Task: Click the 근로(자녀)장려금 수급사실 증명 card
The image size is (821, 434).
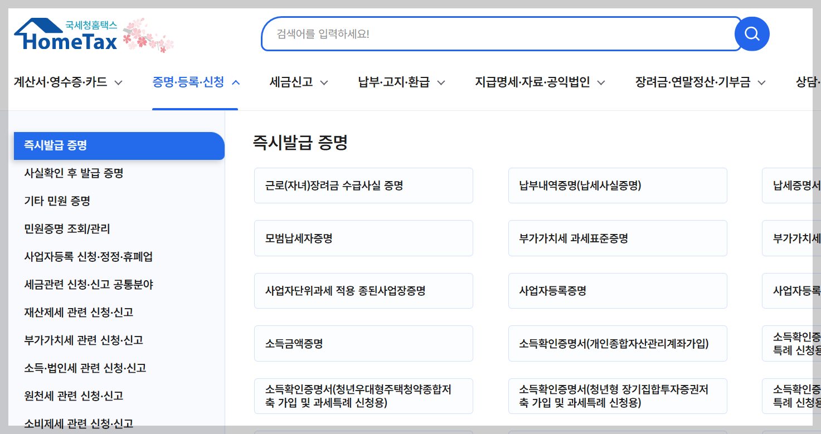Action: (363, 185)
